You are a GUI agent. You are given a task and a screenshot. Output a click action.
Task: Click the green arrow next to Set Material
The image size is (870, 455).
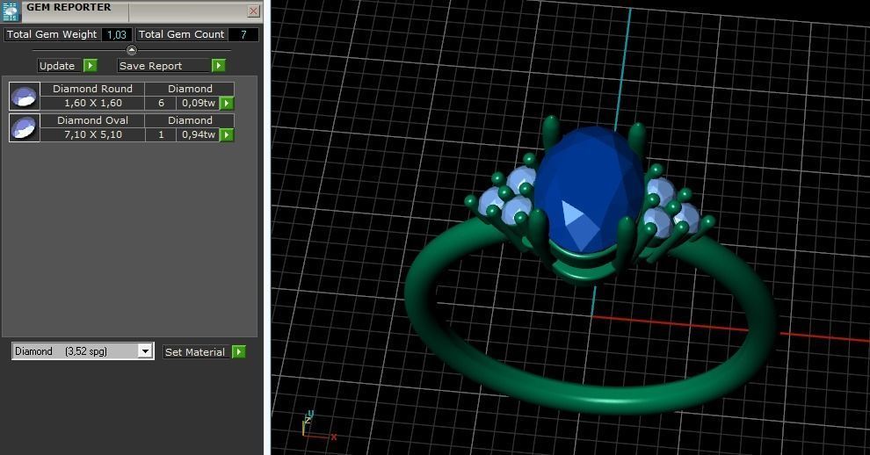(x=238, y=352)
